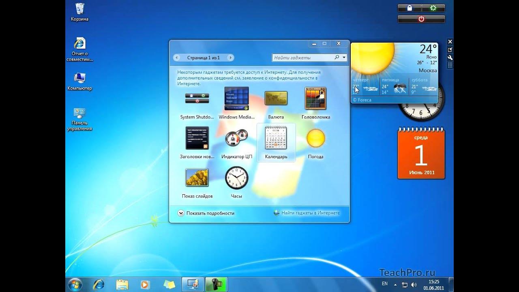Select the Заголовки новостей feed gadget
This screenshot has width=519, height=292.
pos(197,143)
